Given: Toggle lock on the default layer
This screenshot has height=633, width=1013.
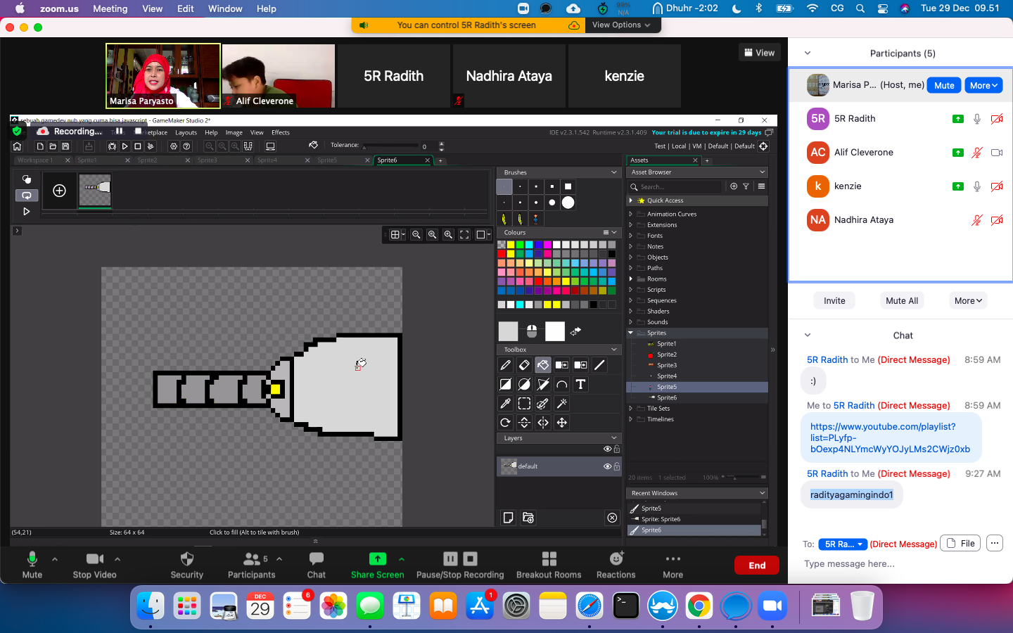Looking at the screenshot, I should pyautogui.click(x=617, y=466).
